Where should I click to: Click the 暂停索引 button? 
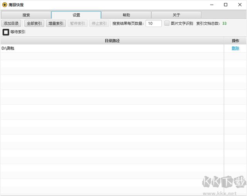(x=78, y=23)
